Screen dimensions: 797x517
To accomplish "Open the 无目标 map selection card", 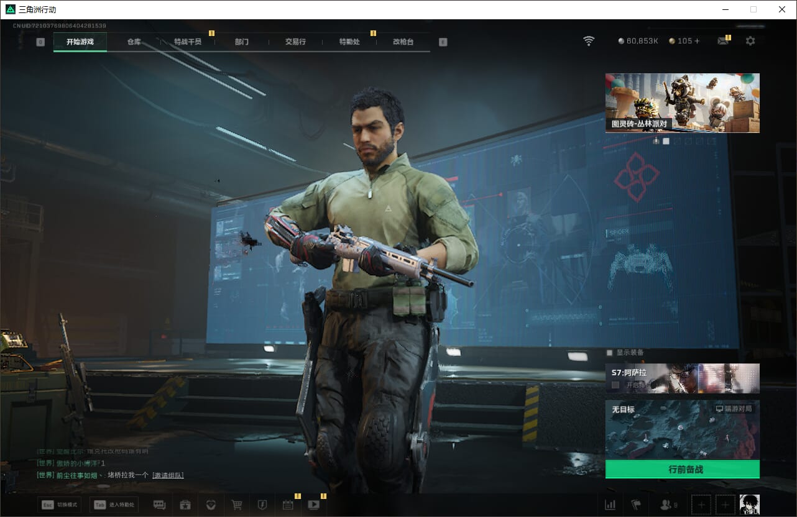I will 683,430.
